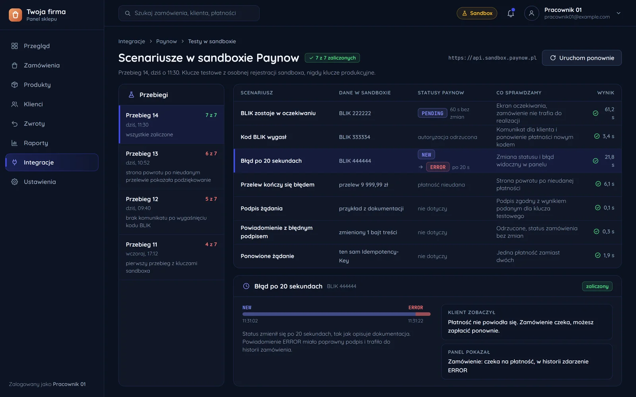Select run Przebieg 11
This screenshot has width=636, height=397.
coord(171,257)
